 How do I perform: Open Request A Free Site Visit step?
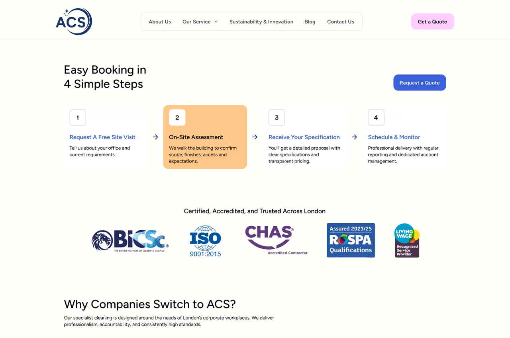tap(102, 137)
